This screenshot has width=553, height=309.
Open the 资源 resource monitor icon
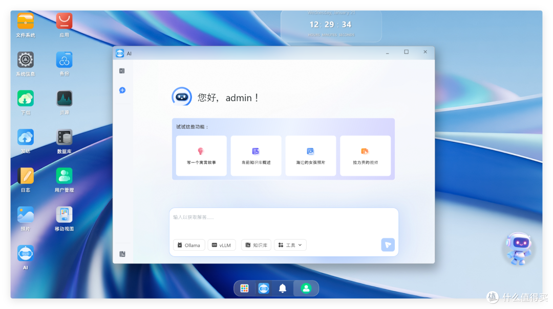(64, 99)
